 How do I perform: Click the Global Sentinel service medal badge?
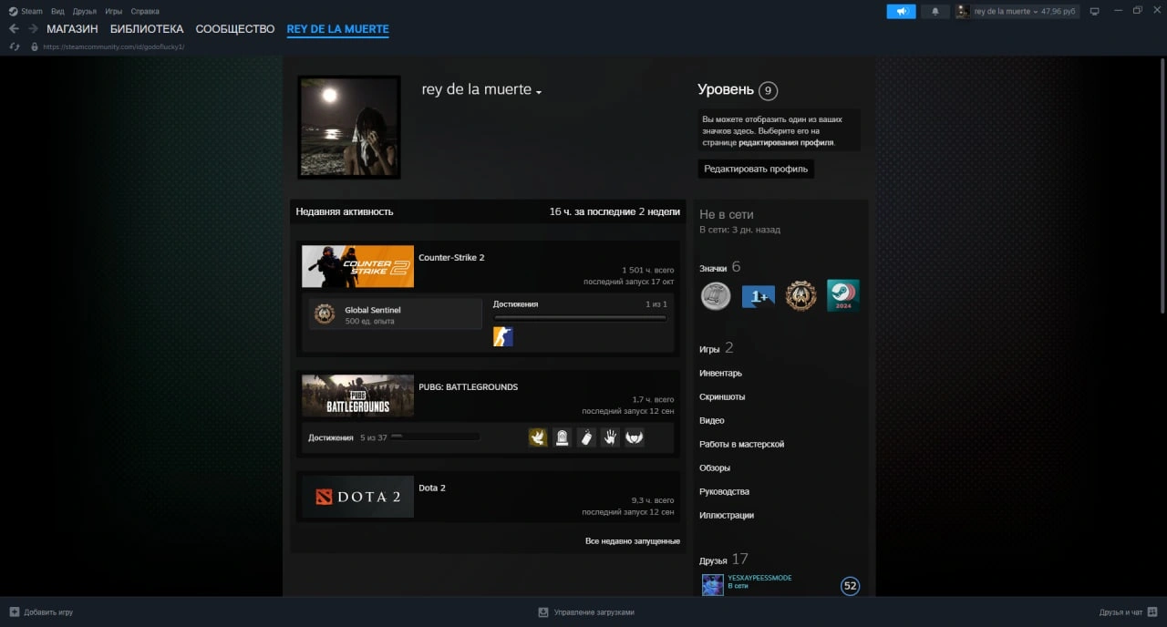coord(800,296)
